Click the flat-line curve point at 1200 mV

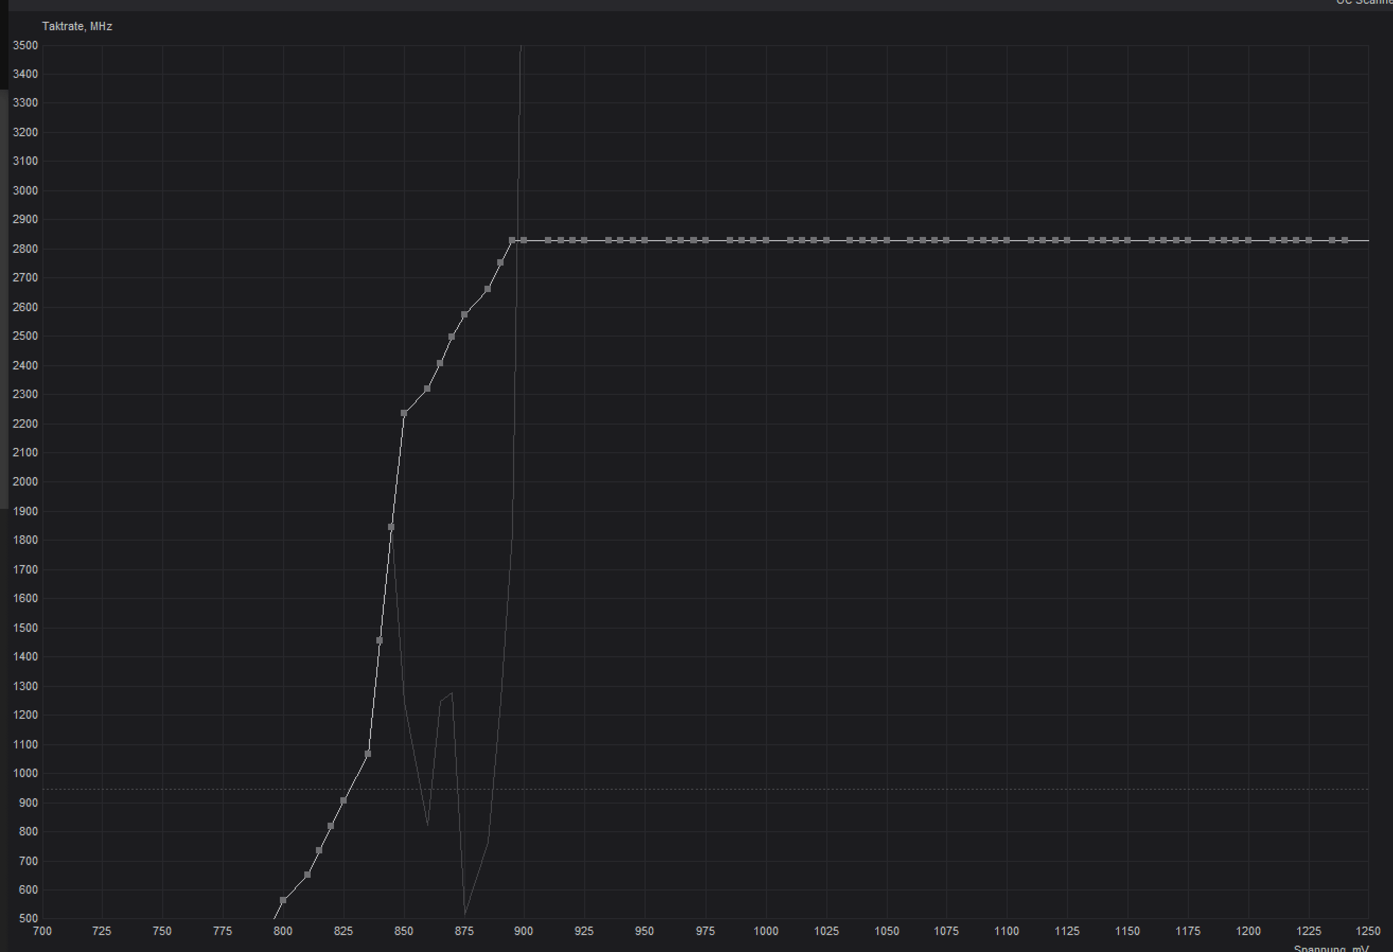[1248, 241]
